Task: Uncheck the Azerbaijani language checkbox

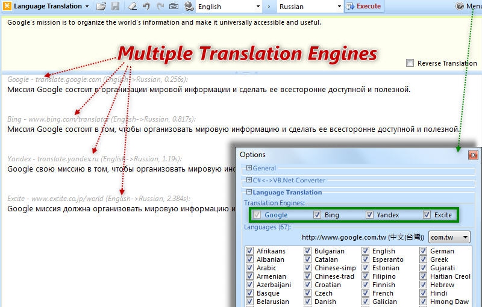Action: pyautogui.click(x=249, y=284)
